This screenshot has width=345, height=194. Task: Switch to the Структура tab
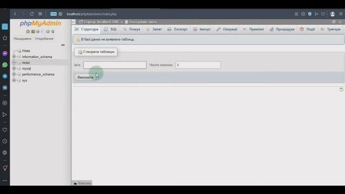coord(86,29)
